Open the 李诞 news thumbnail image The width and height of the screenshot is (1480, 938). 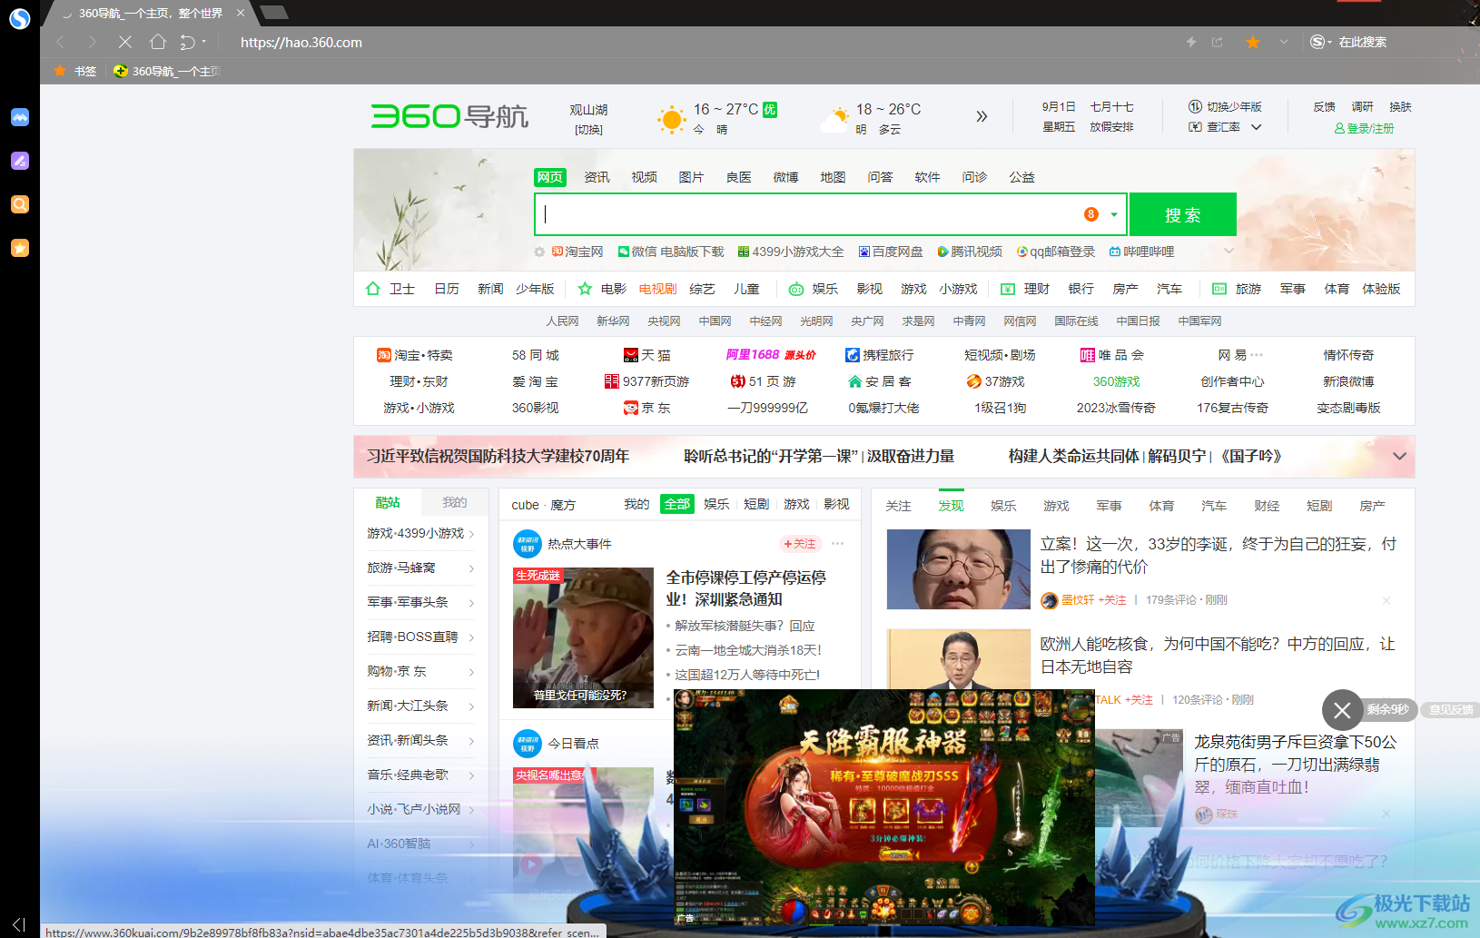pos(958,569)
